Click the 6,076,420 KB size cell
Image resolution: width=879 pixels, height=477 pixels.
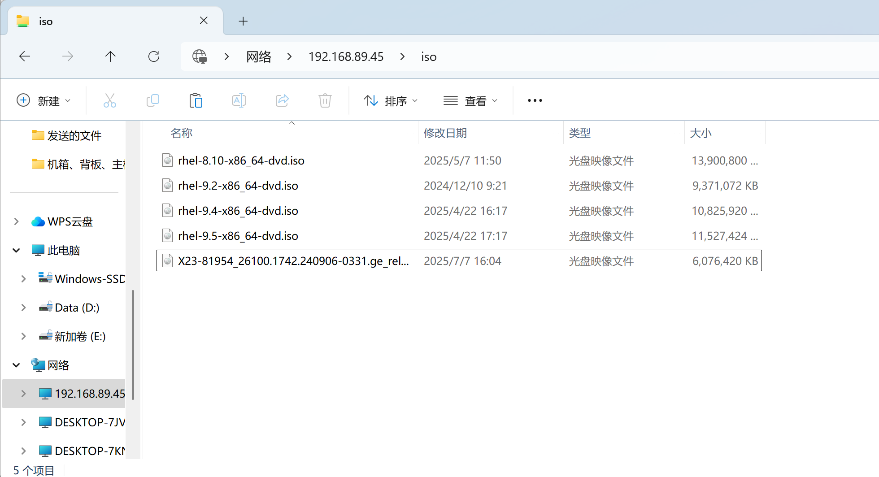(725, 261)
